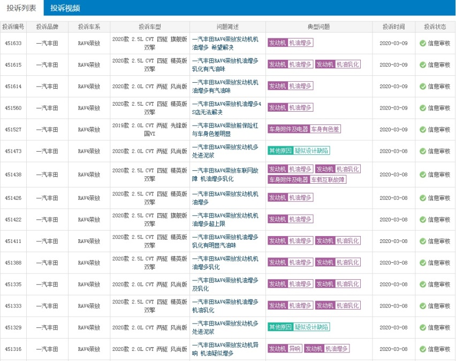Open complaint link 乳化有明显汽油味 in row 451411
The image size is (456, 361).
click(x=225, y=241)
